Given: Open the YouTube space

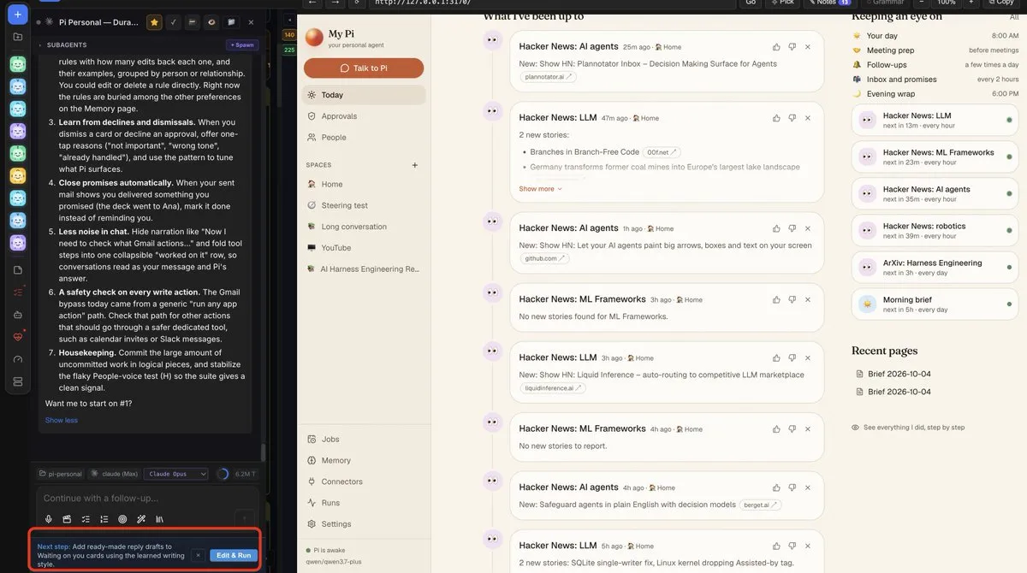Looking at the screenshot, I should [x=364, y=248].
